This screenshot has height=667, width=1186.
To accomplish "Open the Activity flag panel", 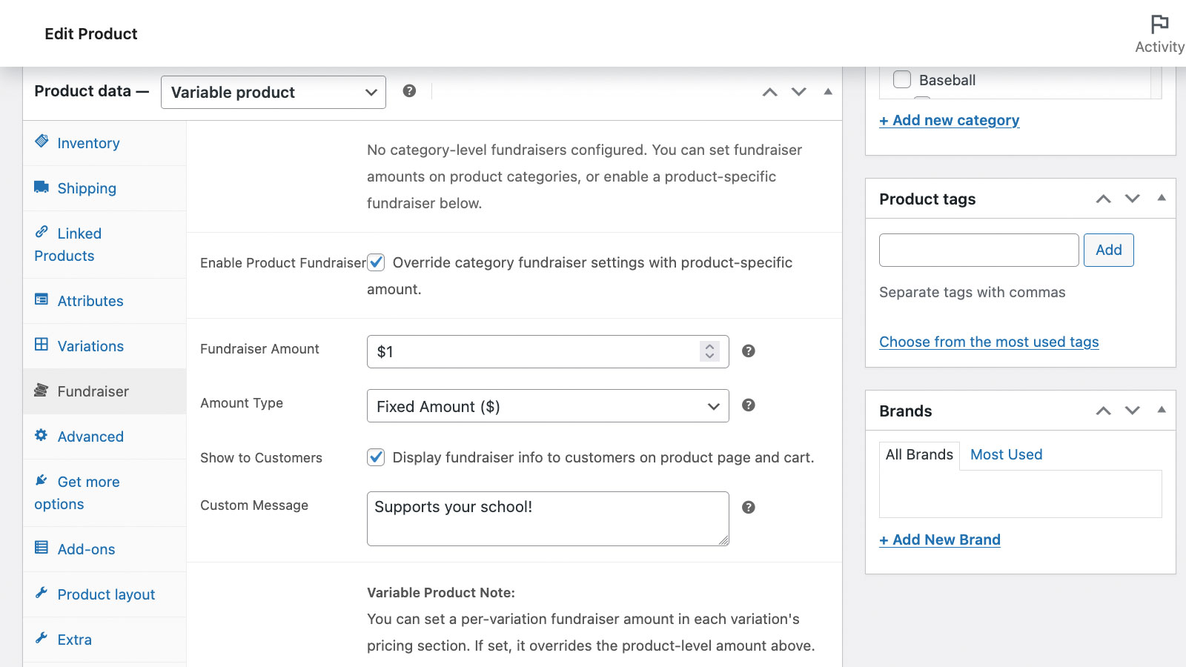I will pos(1158,24).
